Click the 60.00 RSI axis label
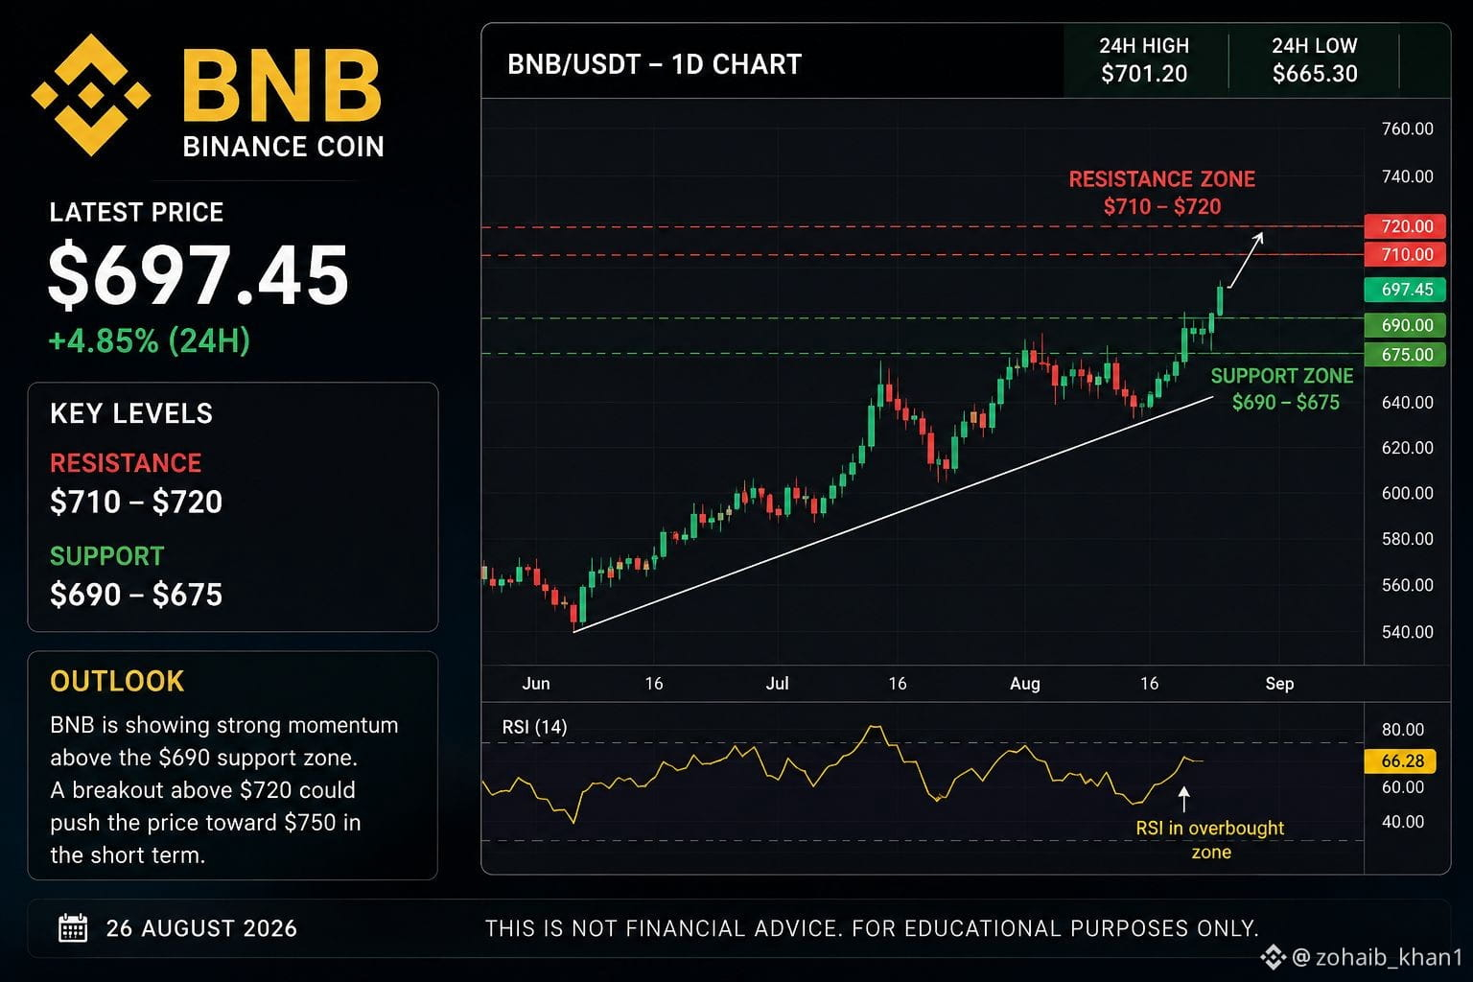The image size is (1473, 982). coord(1403,787)
